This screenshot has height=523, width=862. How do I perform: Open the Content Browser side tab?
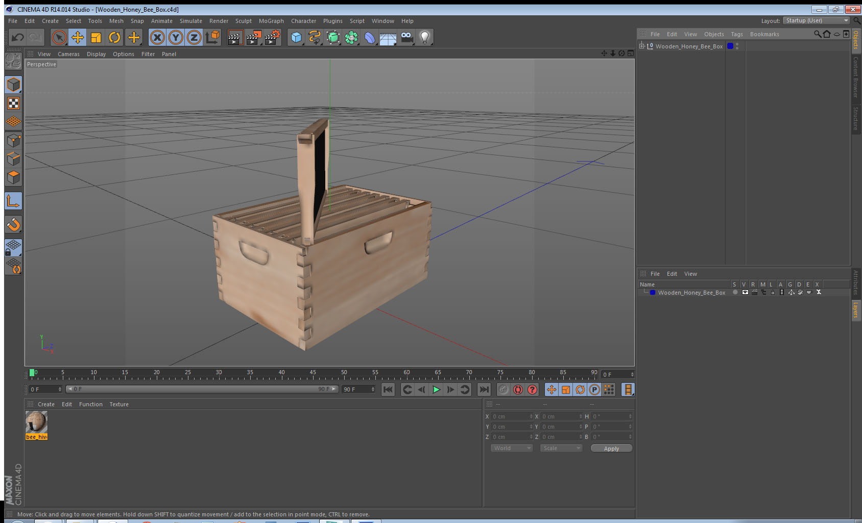[x=856, y=77]
